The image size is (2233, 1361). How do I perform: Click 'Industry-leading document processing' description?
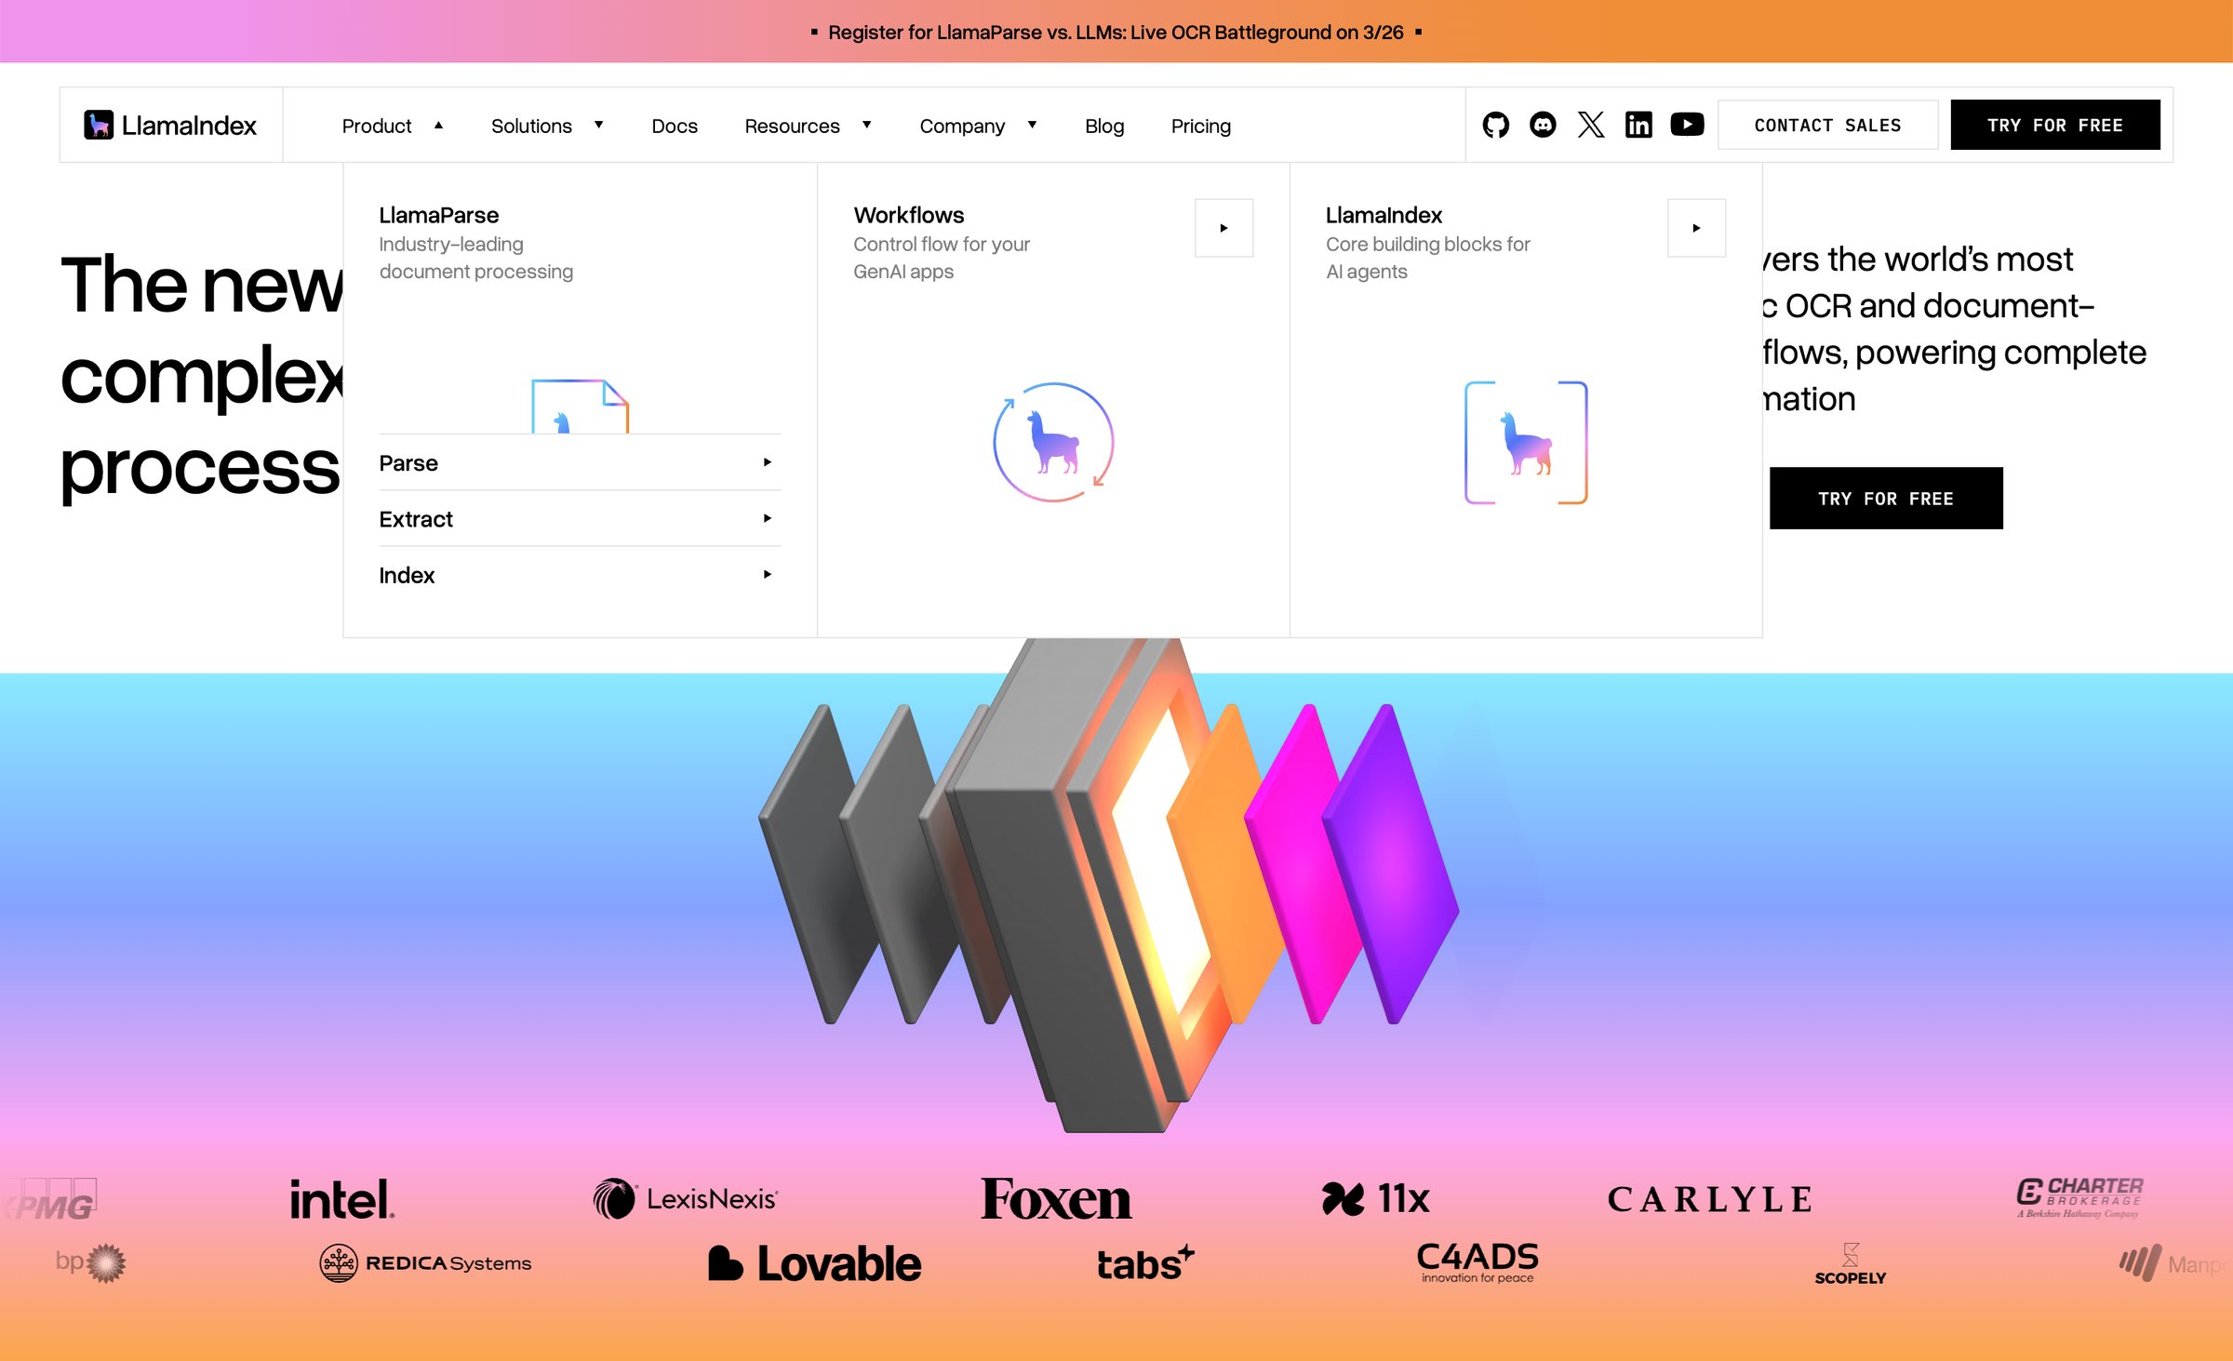(x=475, y=258)
